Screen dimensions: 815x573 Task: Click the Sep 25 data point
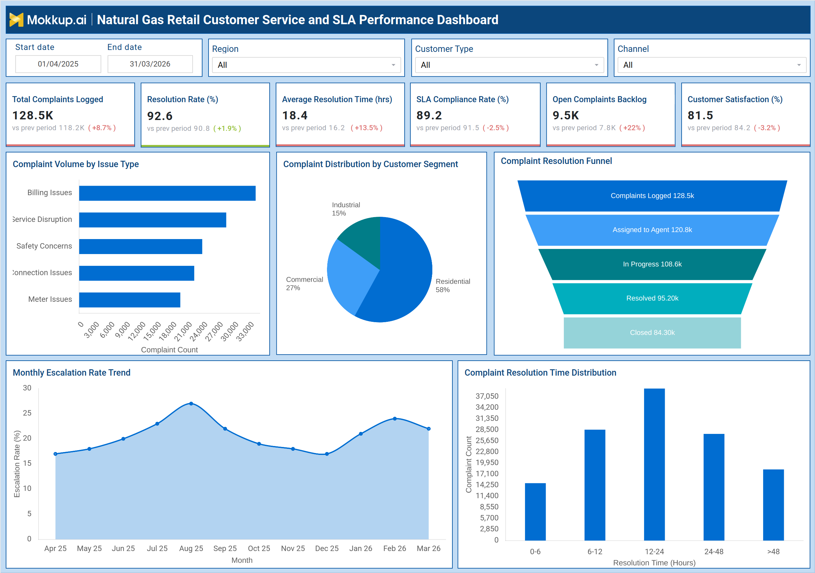tap(225, 429)
